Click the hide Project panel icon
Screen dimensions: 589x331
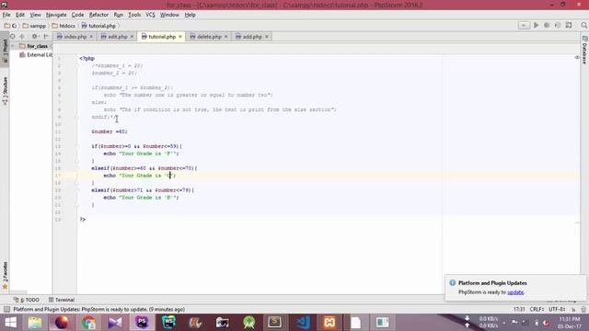point(47,37)
